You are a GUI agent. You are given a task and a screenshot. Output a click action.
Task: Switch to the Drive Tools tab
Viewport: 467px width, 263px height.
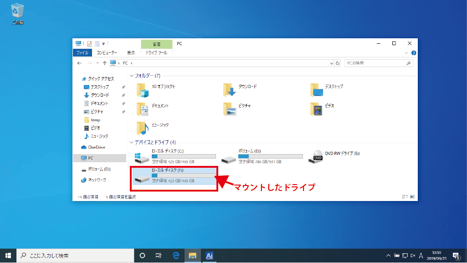point(156,53)
